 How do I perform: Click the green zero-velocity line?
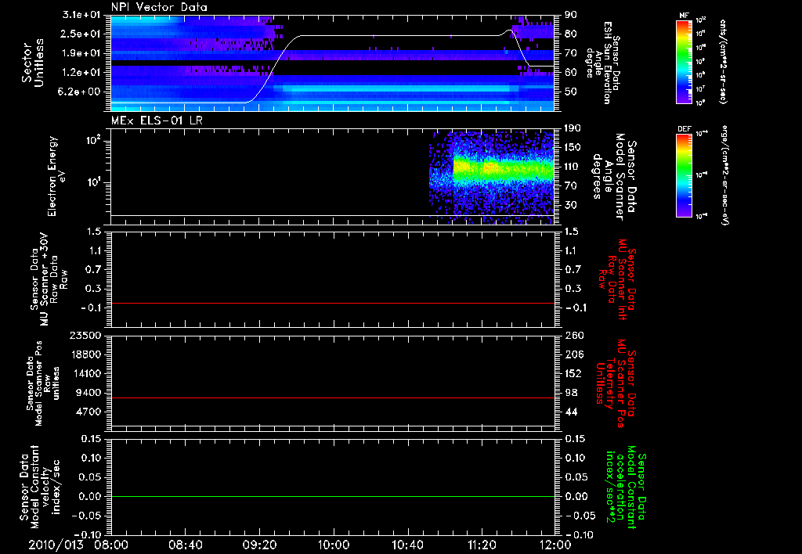[x=333, y=496]
